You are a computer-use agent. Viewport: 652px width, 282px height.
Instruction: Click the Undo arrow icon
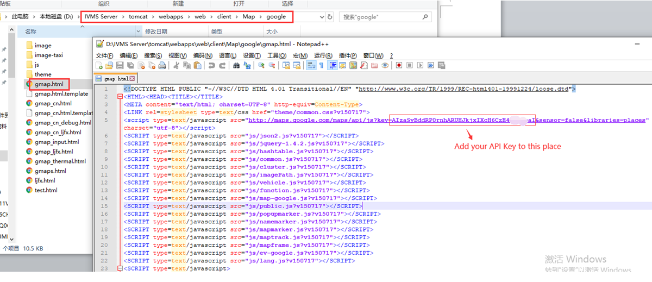(211, 65)
